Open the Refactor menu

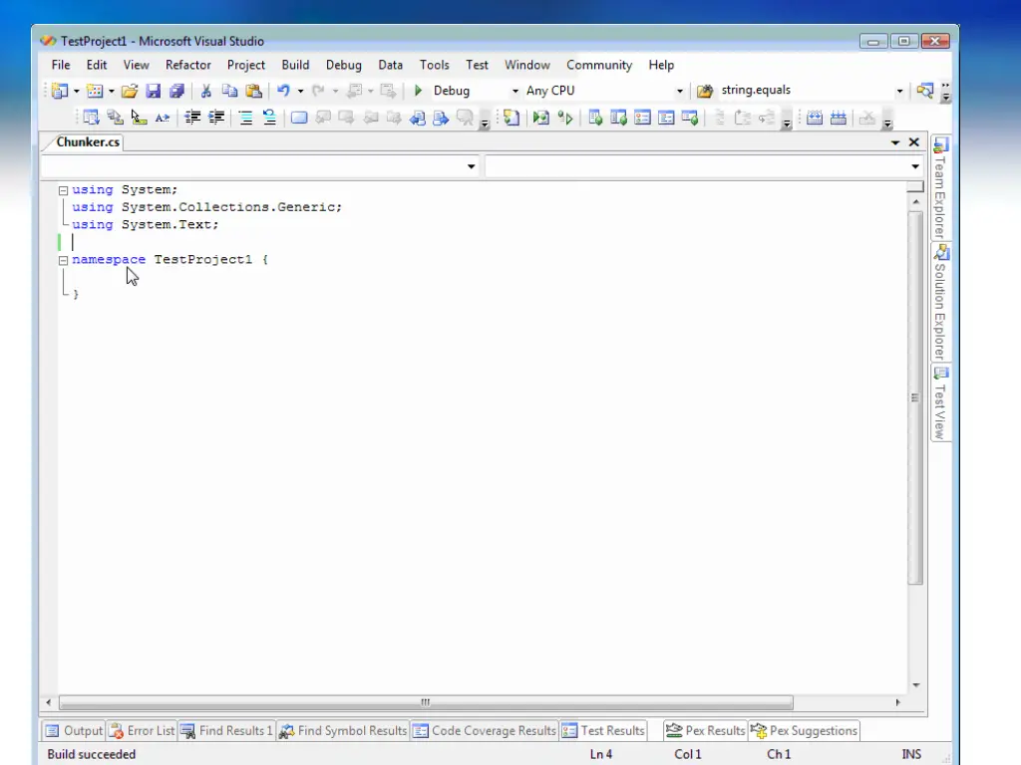(x=188, y=65)
